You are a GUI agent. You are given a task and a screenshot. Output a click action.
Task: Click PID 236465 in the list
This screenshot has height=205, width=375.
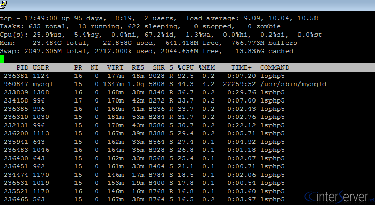[x=16, y=199]
